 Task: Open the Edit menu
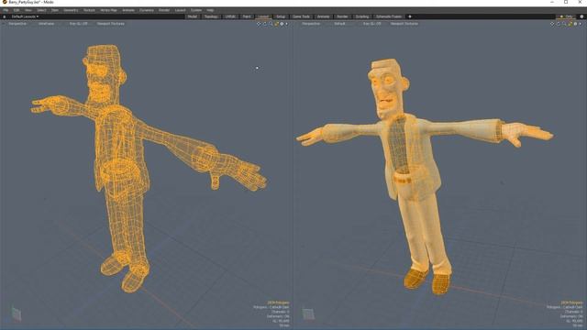click(17, 10)
